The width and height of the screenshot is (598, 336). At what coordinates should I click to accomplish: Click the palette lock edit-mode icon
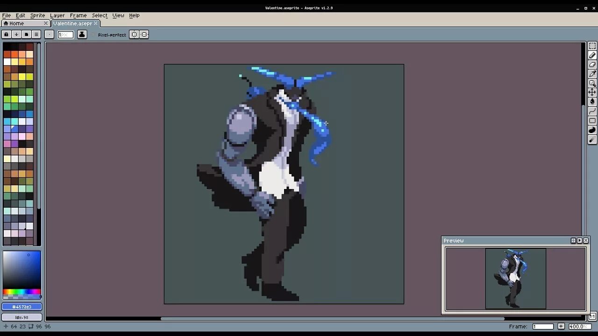coord(6,34)
